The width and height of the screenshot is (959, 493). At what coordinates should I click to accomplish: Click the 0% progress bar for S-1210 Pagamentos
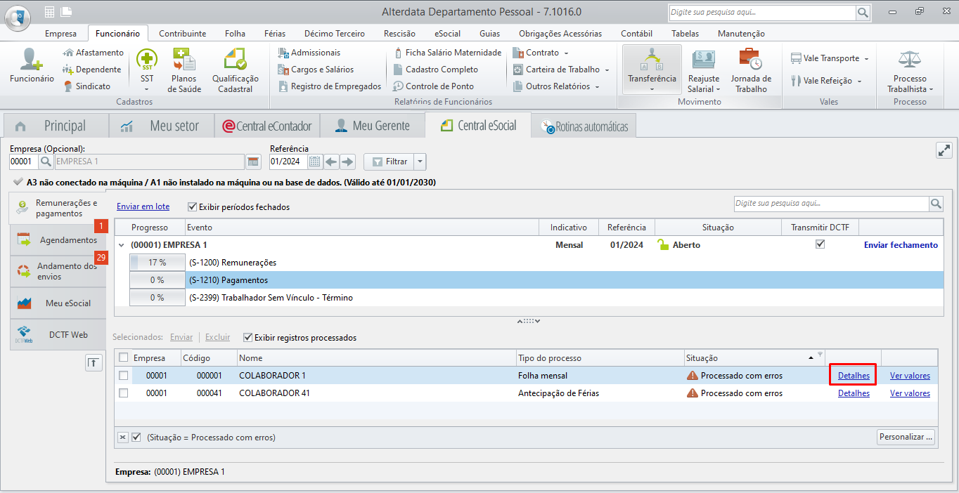pyautogui.click(x=157, y=280)
